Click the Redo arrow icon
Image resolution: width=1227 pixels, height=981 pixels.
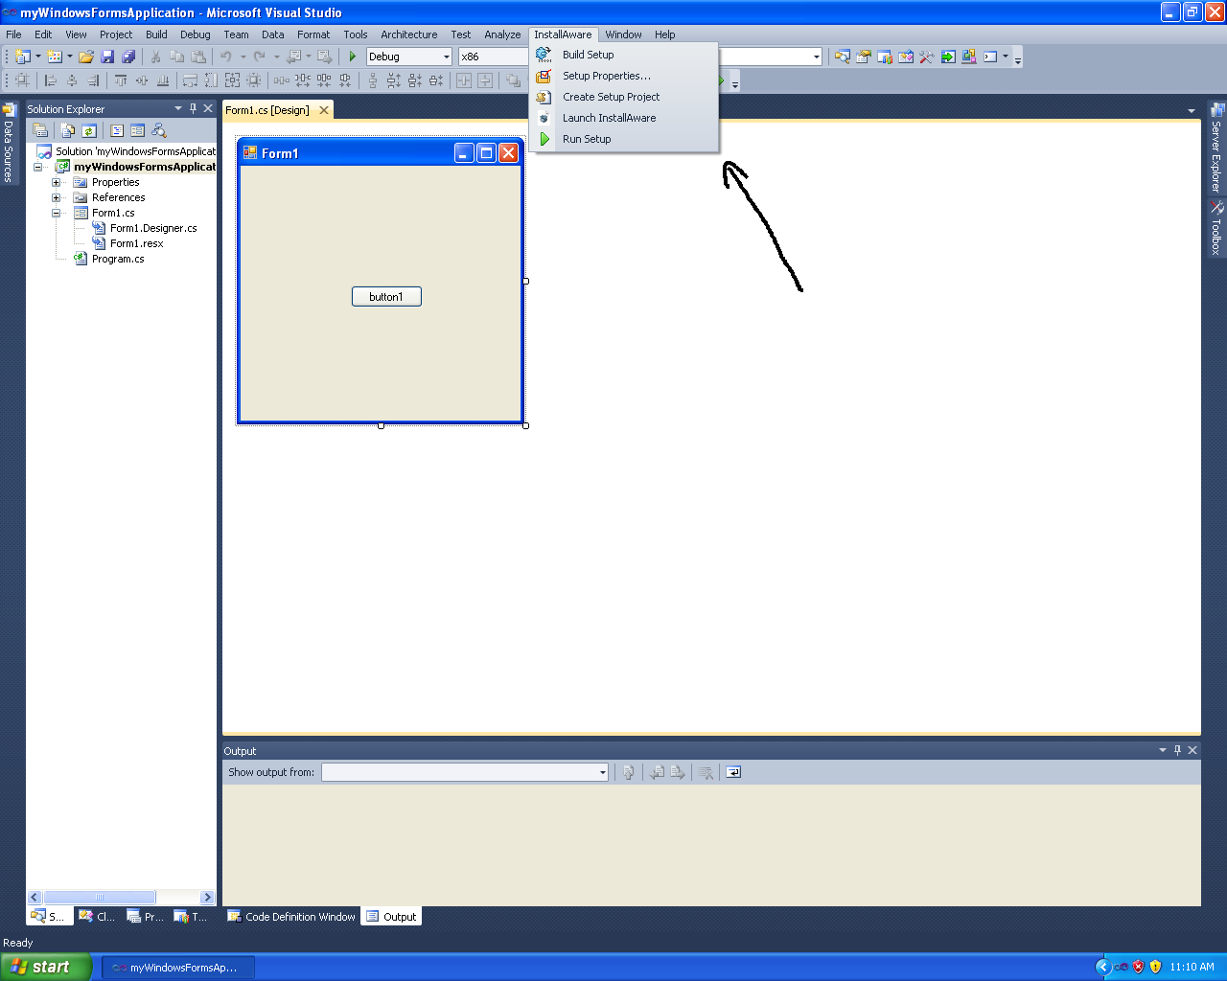259,57
